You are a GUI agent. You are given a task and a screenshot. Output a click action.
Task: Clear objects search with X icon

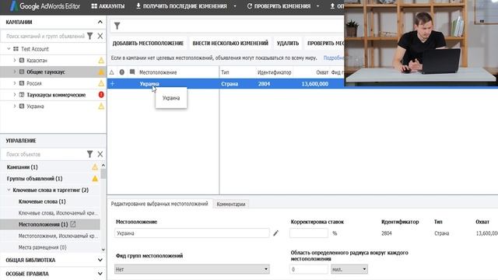coord(100,154)
